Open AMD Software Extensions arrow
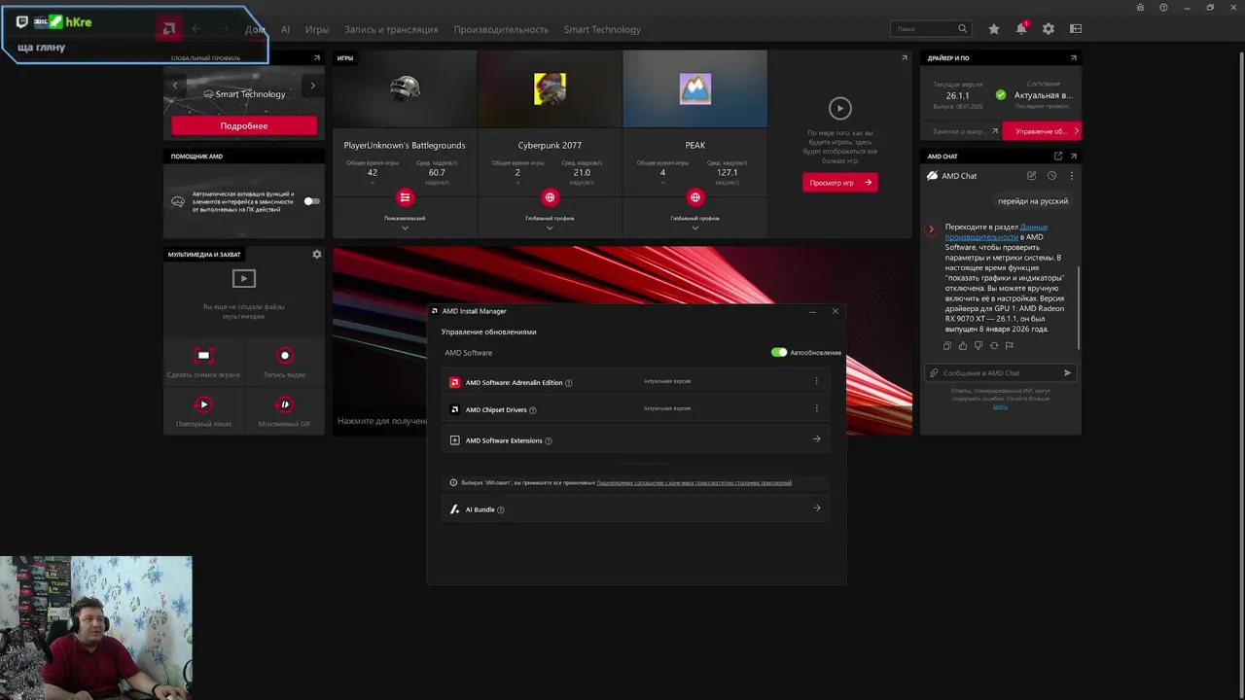Viewport: 1245px width, 700px height. coord(816,439)
